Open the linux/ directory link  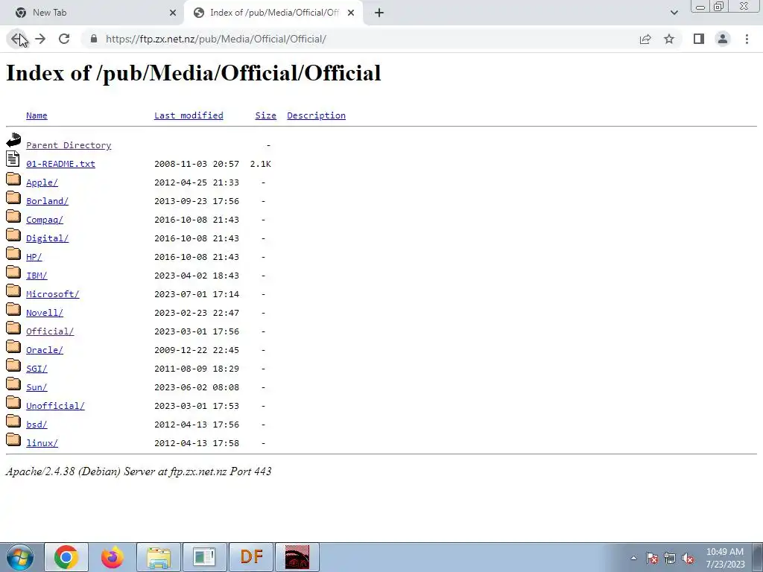42,443
